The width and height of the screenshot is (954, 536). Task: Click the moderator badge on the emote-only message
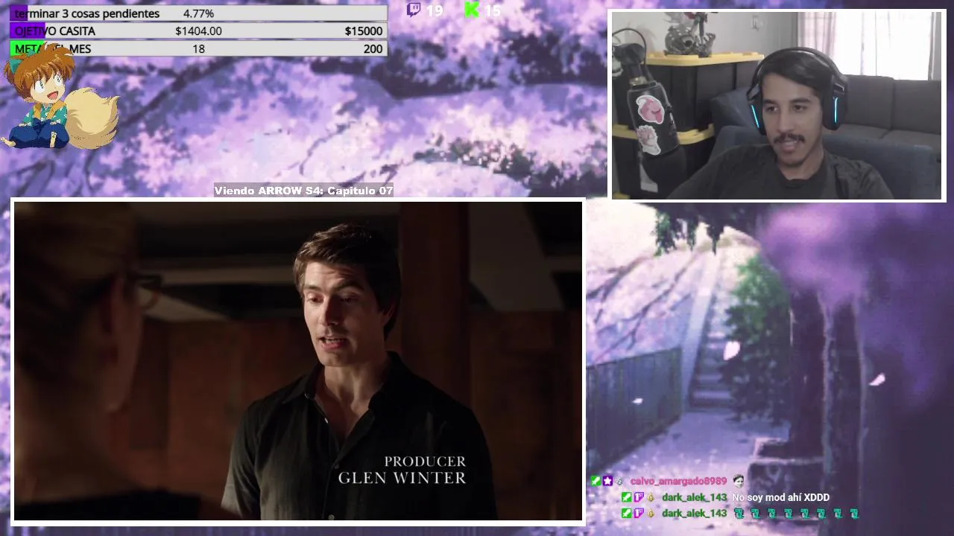627,513
